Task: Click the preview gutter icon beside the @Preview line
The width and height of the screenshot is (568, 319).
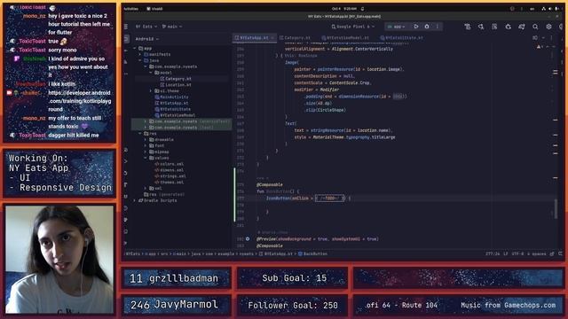Action: pyautogui.click(x=248, y=238)
